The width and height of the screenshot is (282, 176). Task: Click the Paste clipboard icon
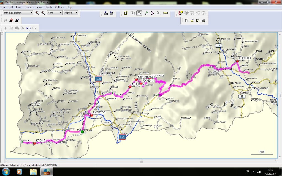click(x=17, y=28)
